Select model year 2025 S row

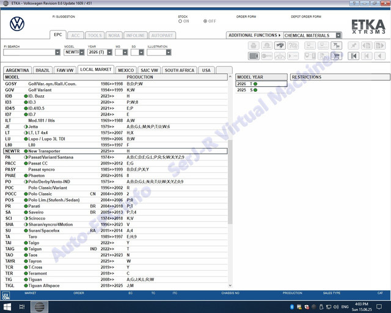click(x=261, y=90)
